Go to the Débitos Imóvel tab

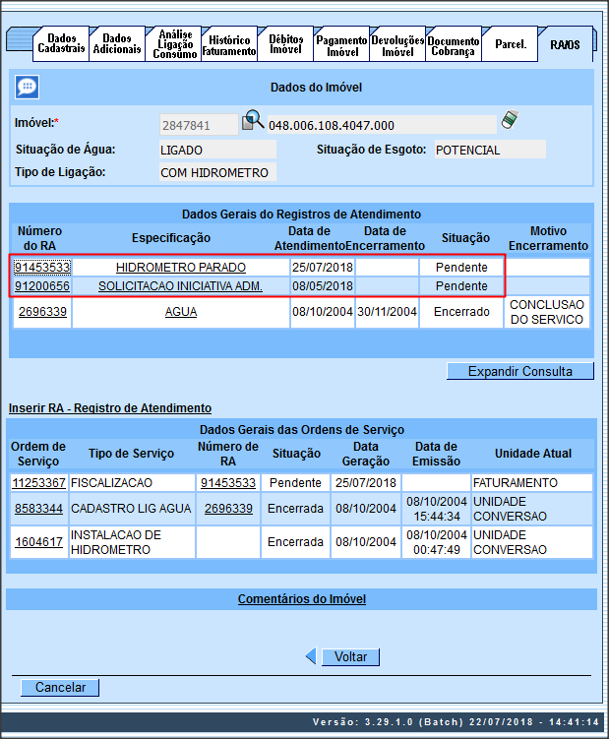285,45
